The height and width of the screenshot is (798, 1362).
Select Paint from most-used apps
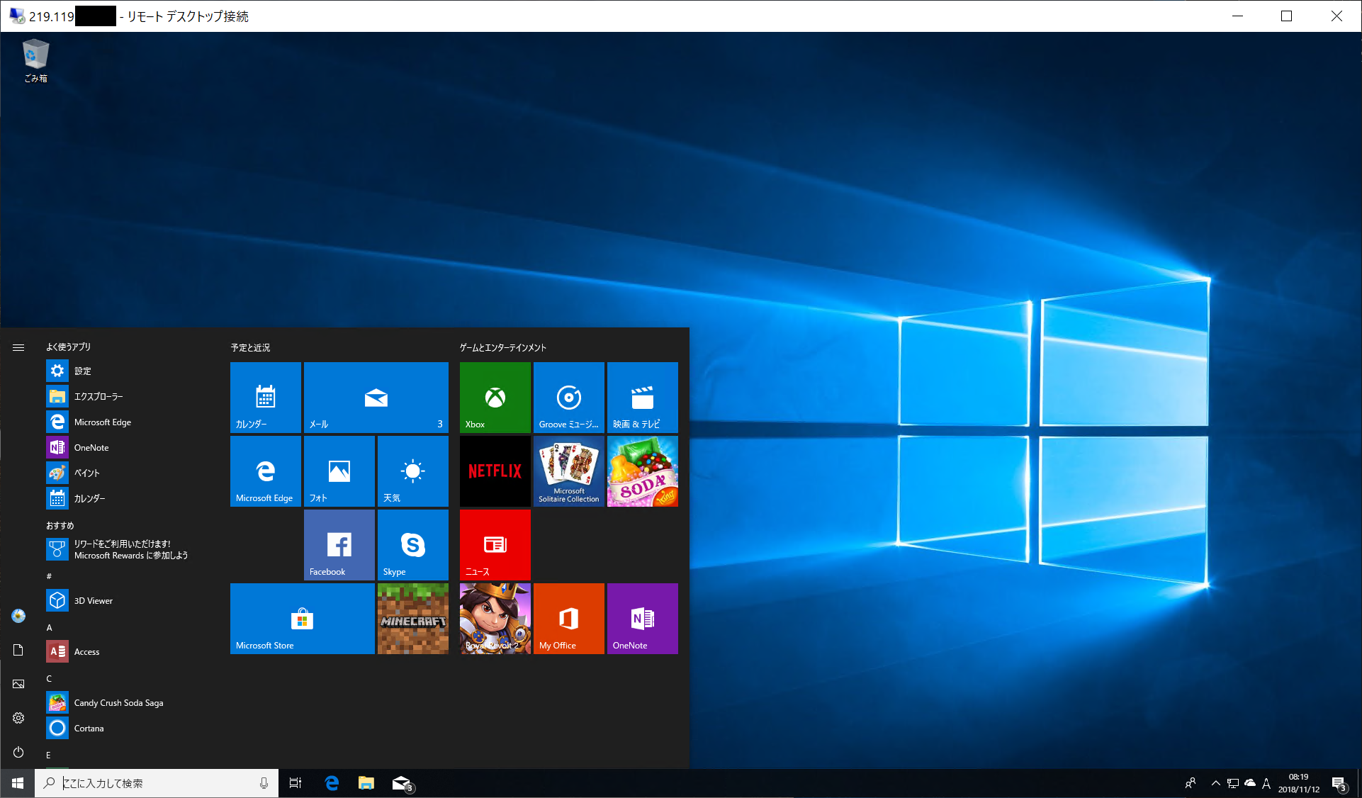point(86,473)
